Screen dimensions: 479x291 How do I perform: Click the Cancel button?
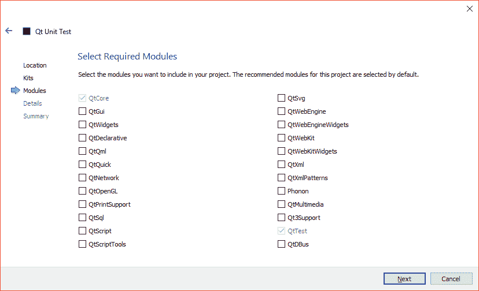pyautogui.click(x=451, y=279)
